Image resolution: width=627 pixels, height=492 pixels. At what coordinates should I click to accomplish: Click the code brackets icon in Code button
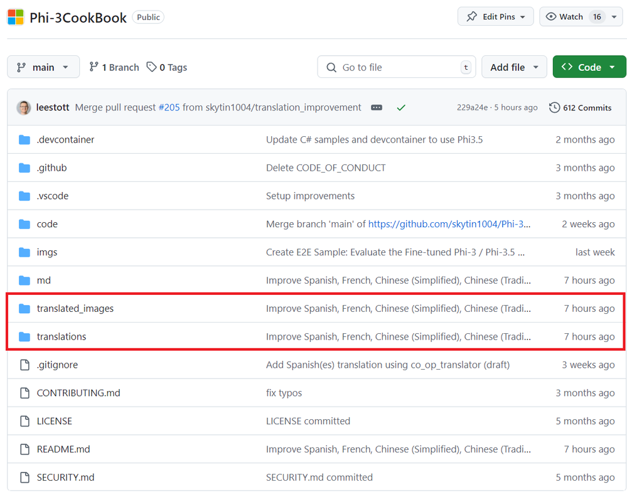[567, 67]
